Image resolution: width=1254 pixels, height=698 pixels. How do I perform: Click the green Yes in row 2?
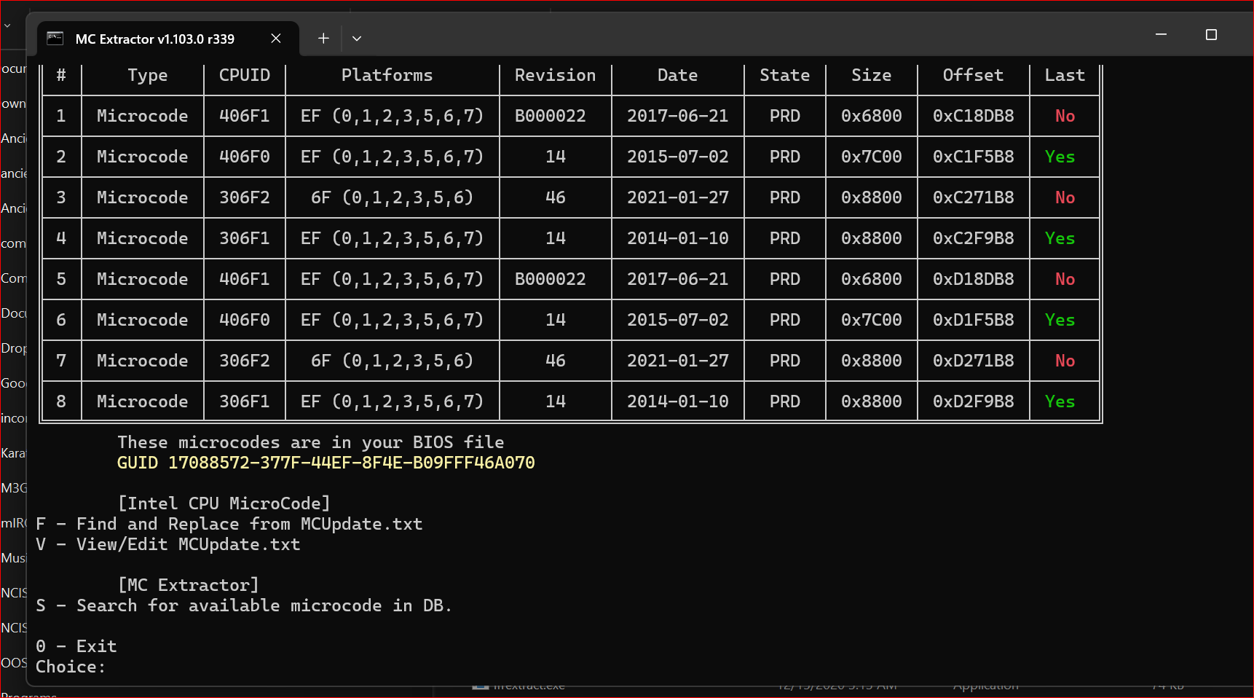click(1060, 157)
